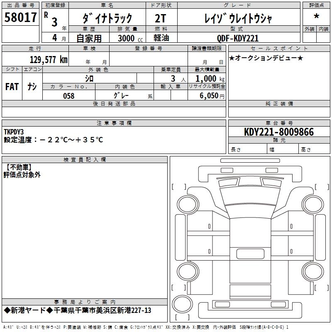The height and width of the screenshot is (332, 332).
Task: Select the 検査員記入欄 header
Action: click(85, 160)
